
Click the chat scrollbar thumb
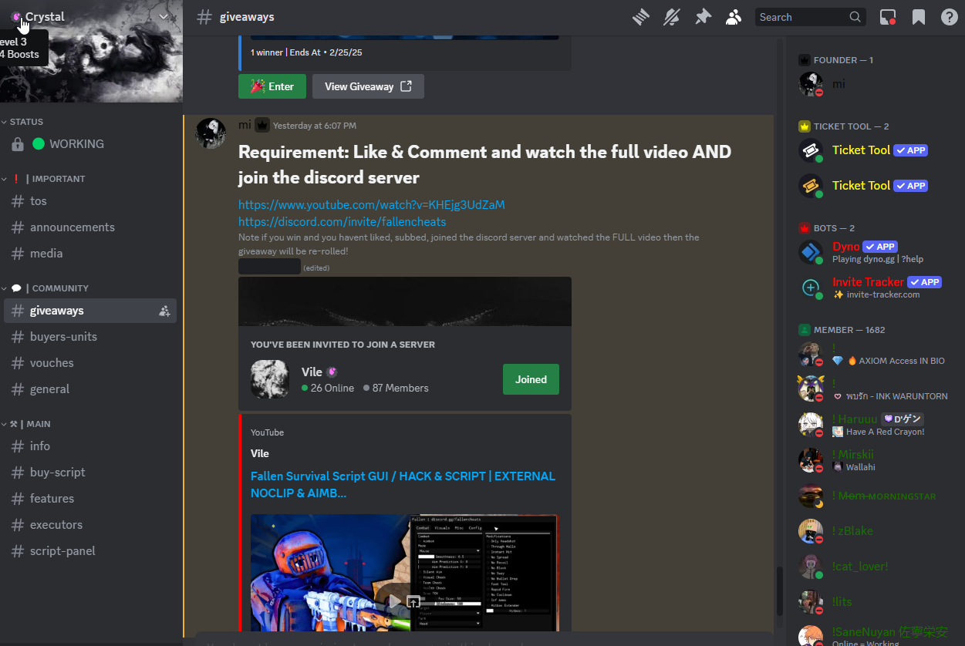coord(779,590)
